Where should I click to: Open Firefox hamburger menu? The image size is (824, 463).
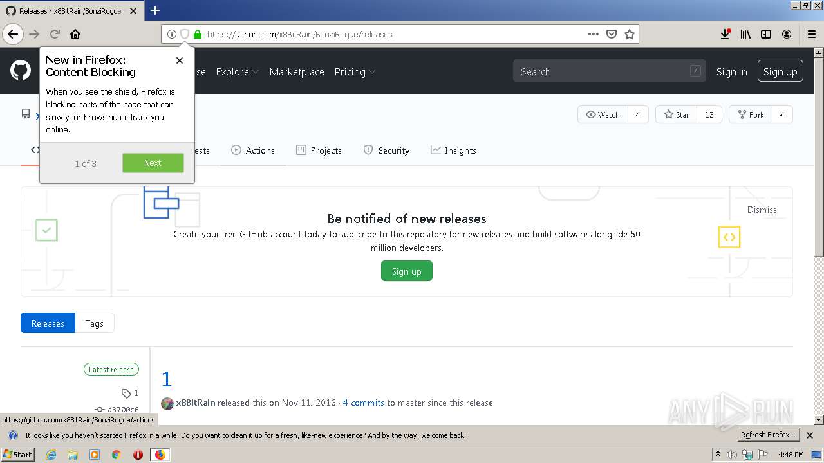point(812,34)
